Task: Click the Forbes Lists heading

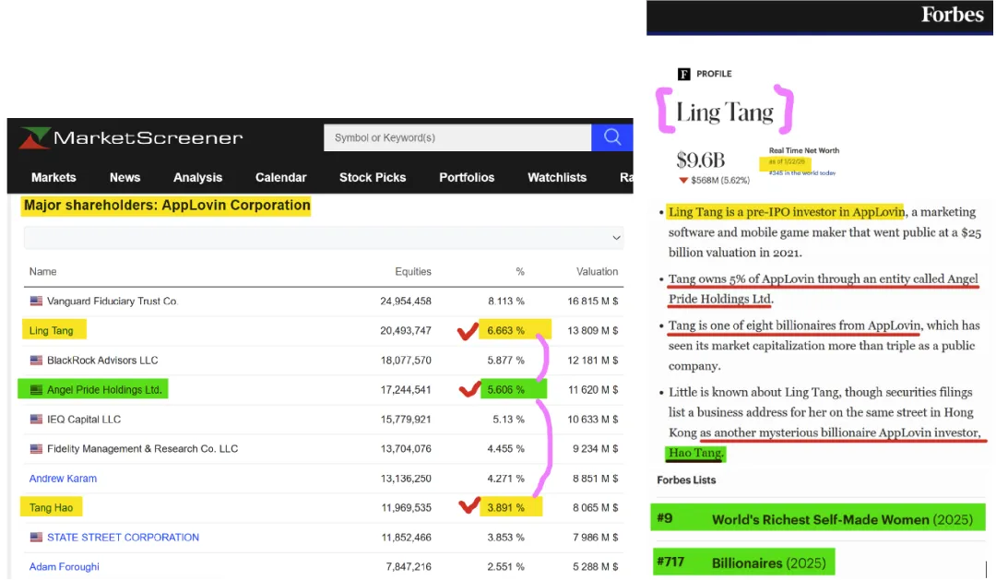Action: click(x=686, y=479)
